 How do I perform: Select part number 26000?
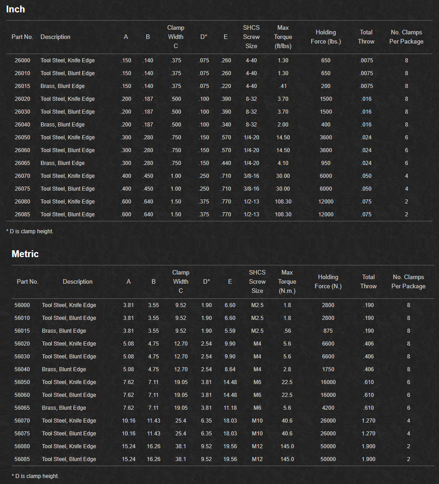(22, 60)
